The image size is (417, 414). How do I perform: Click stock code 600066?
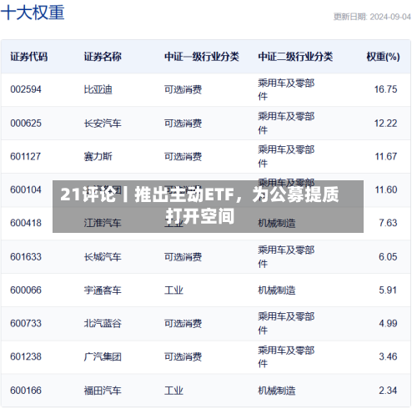pyautogui.click(x=26, y=290)
